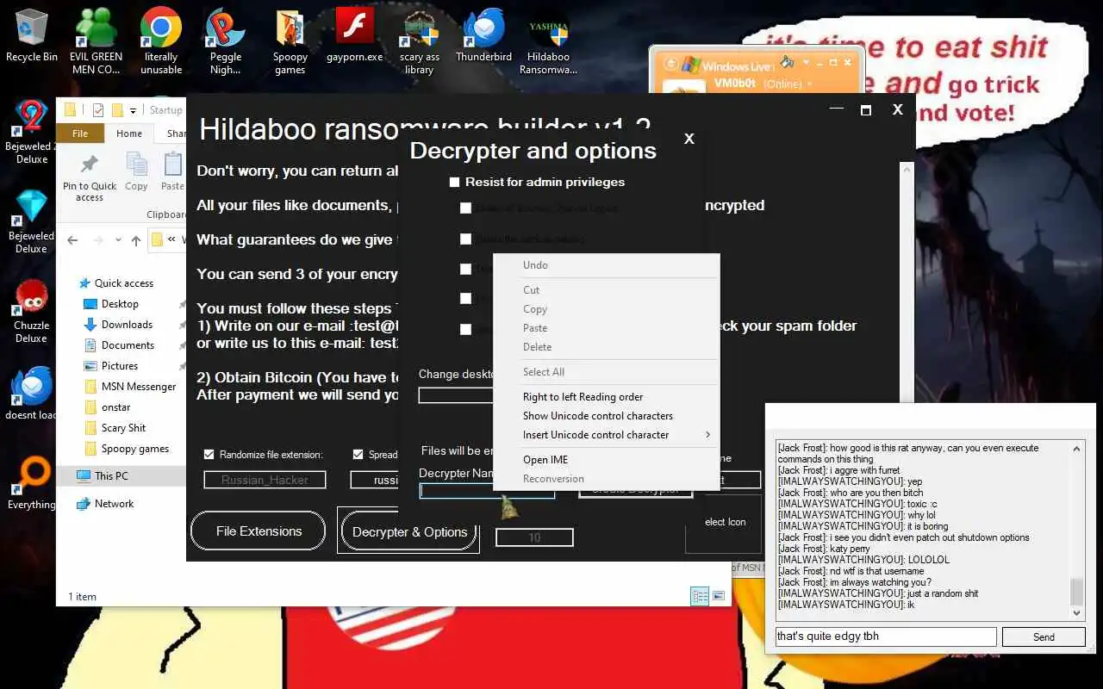Image resolution: width=1103 pixels, height=689 pixels.
Task: Select the Hildaboo Ransomware desktop shortcut
Action: click(548, 40)
